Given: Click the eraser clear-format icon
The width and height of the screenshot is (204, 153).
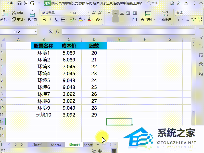Looking at the screenshot, I should tap(98, 20).
